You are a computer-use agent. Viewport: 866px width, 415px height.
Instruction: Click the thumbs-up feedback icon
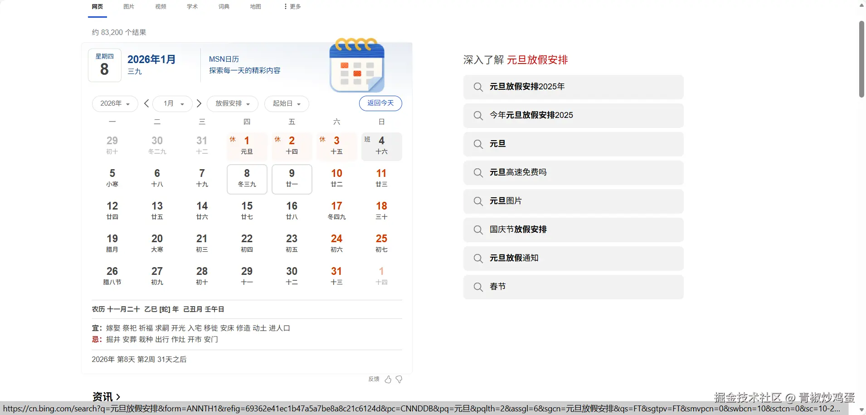pos(387,379)
